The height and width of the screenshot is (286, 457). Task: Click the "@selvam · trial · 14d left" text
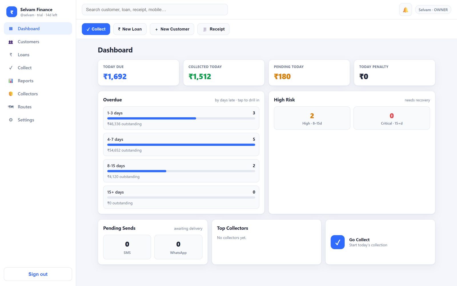(39, 15)
